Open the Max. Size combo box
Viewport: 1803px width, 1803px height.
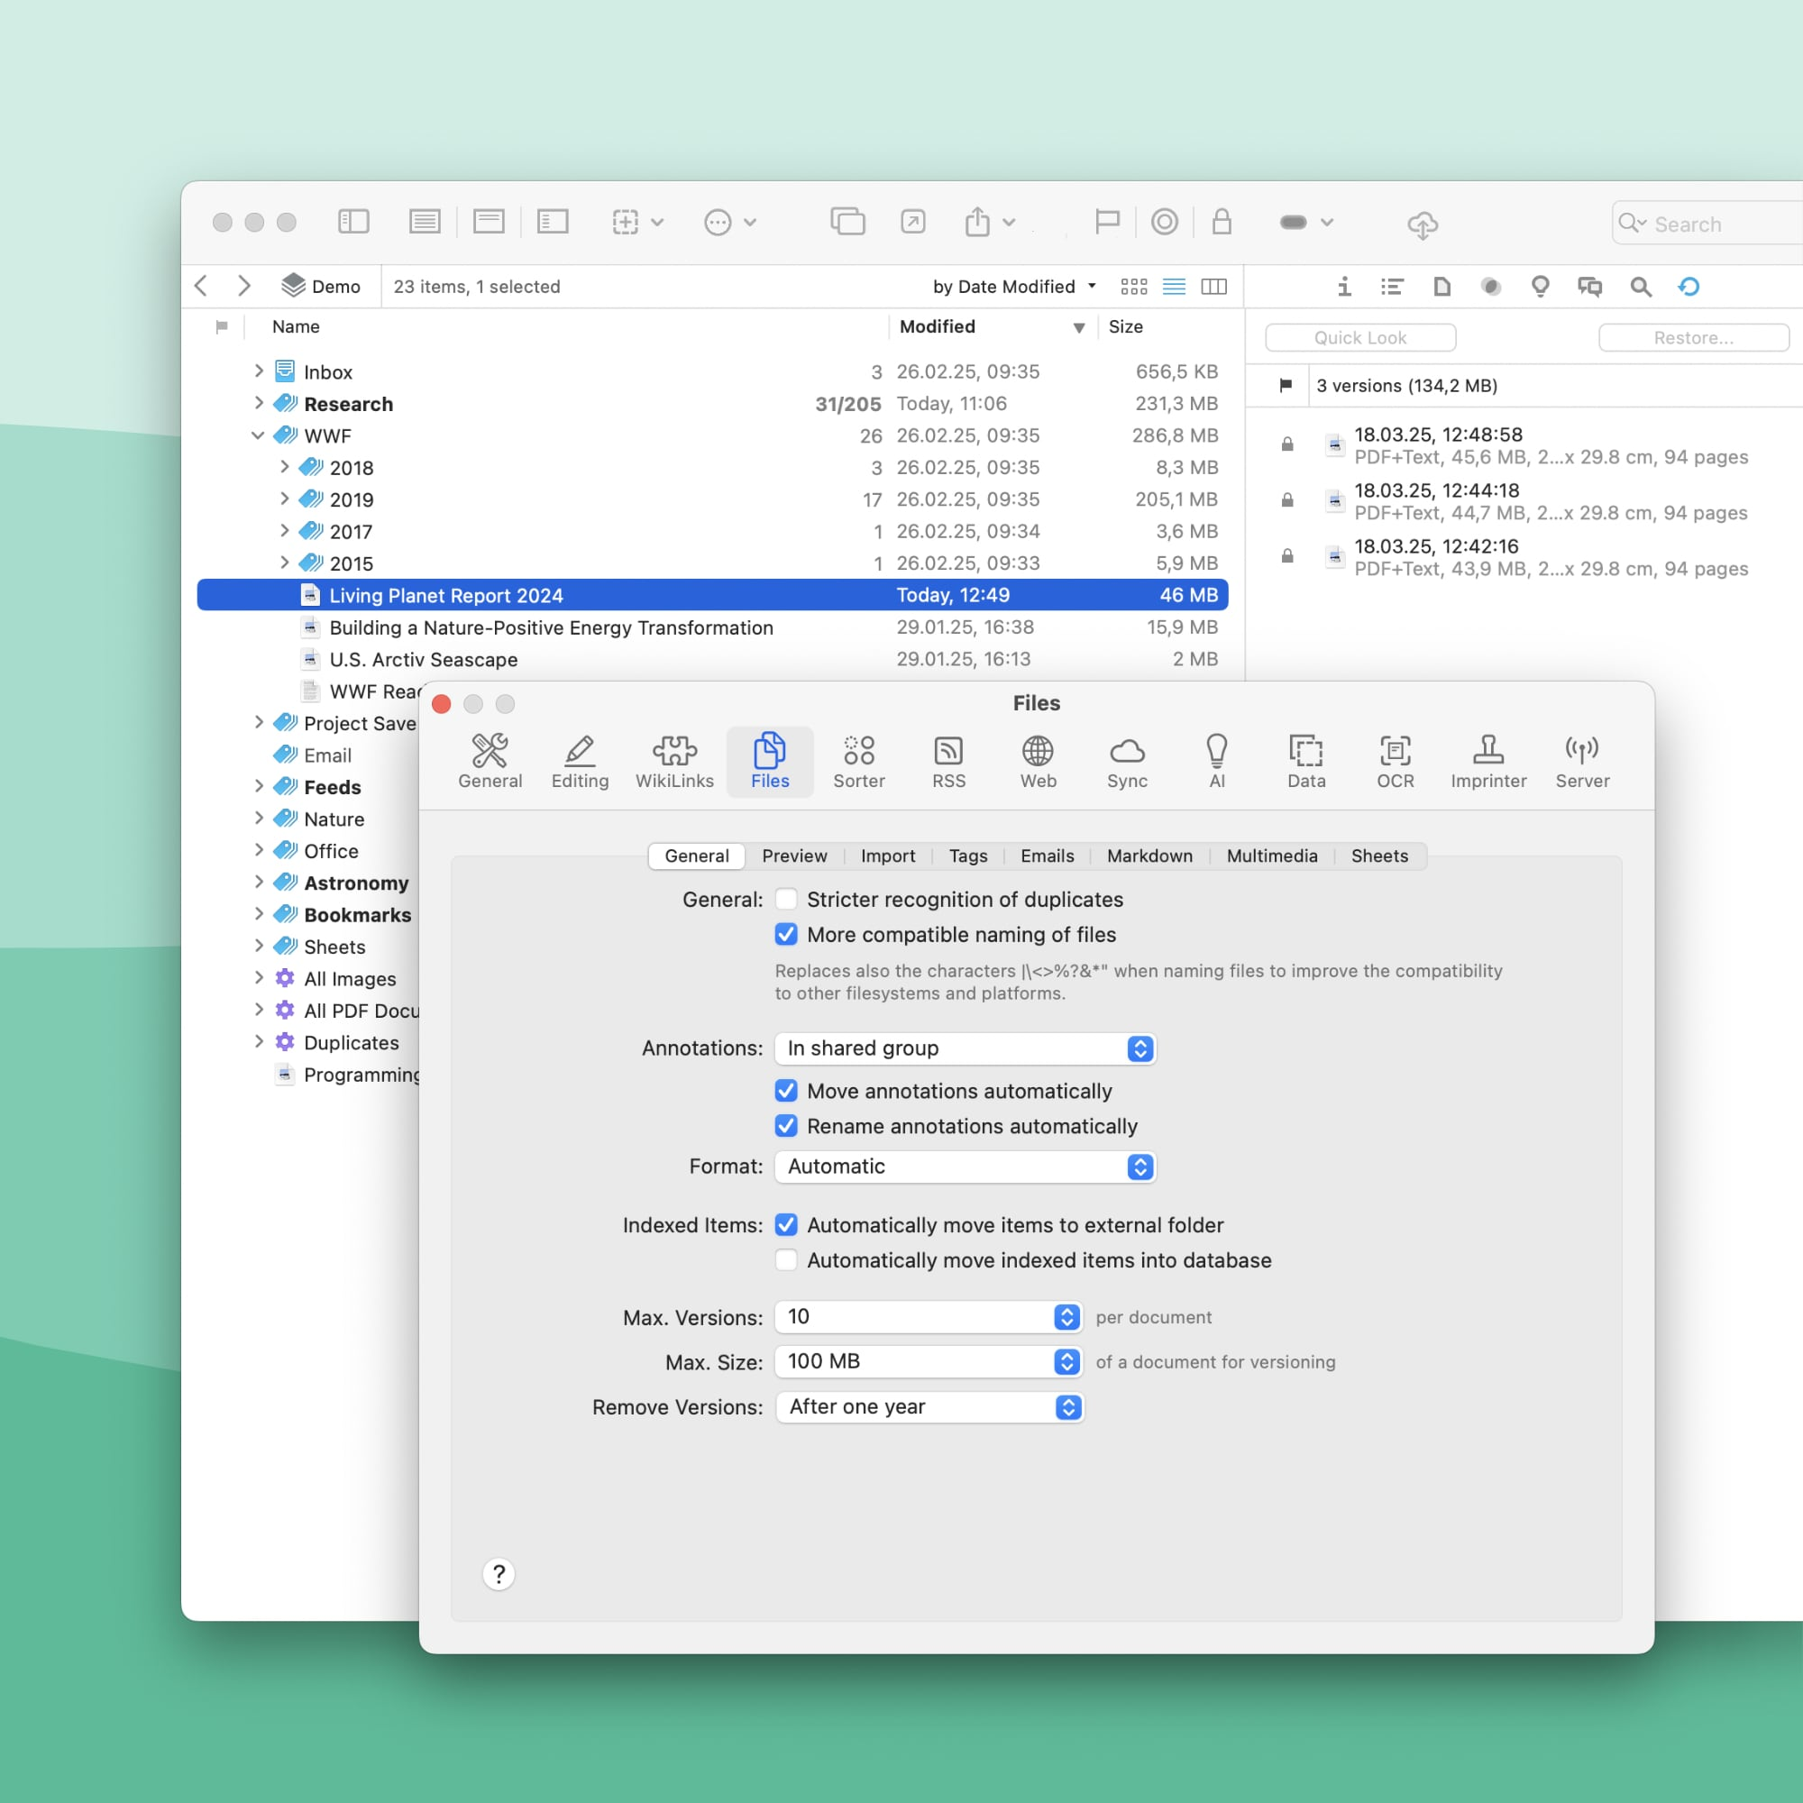(x=929, y=1361)
